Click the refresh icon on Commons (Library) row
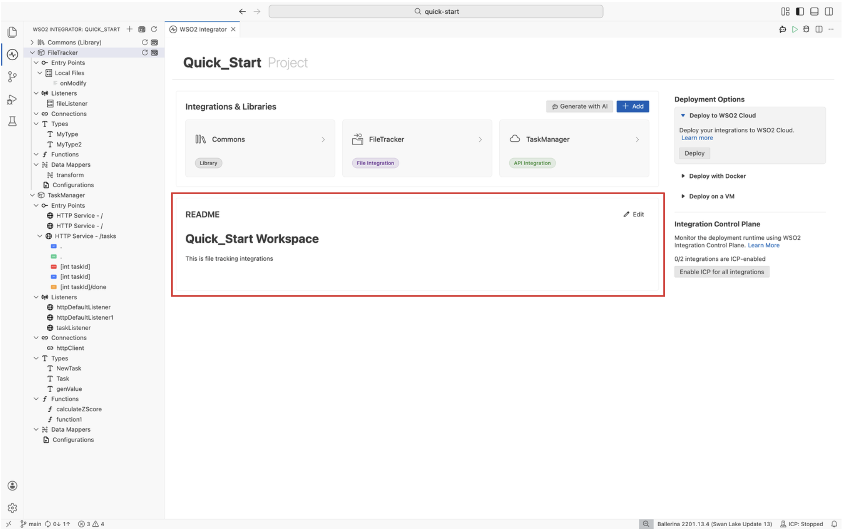 [x=145, y=42]
